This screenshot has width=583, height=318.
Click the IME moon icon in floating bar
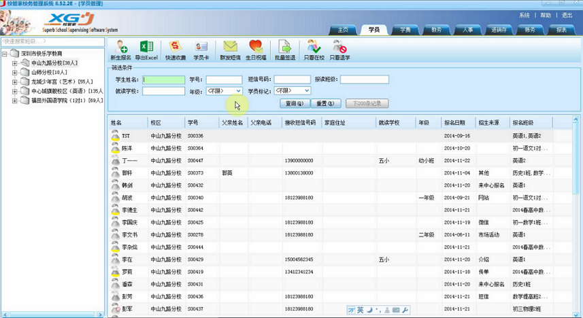tap(369, 310)
